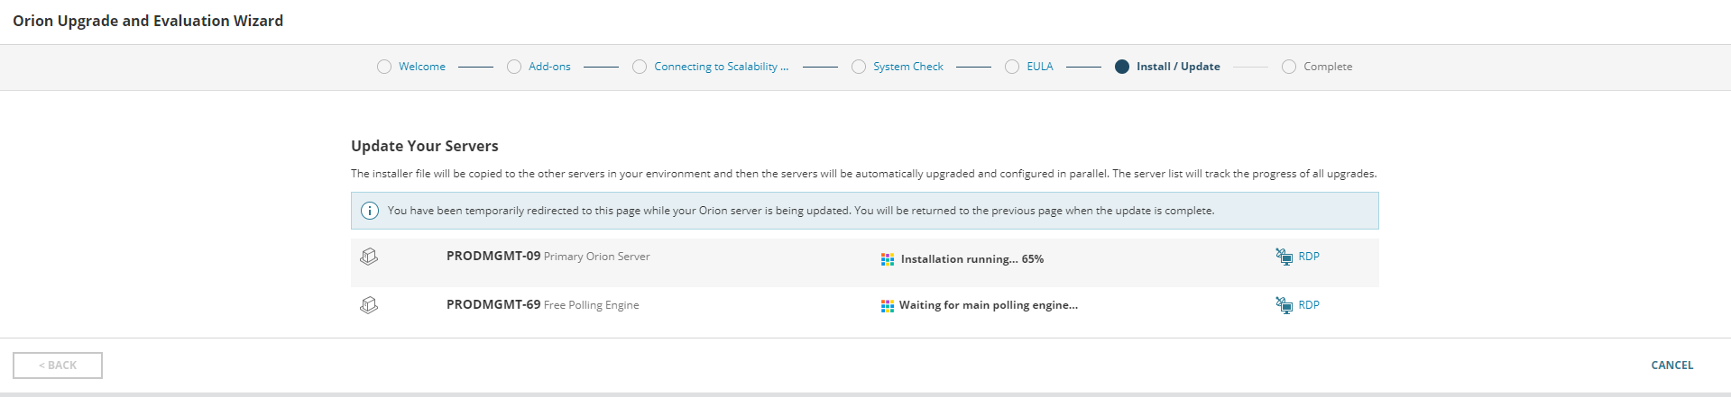Viewport: 1731px width, 397px height.
Task: Select the System Check step circle
Action: pos(859,67)
